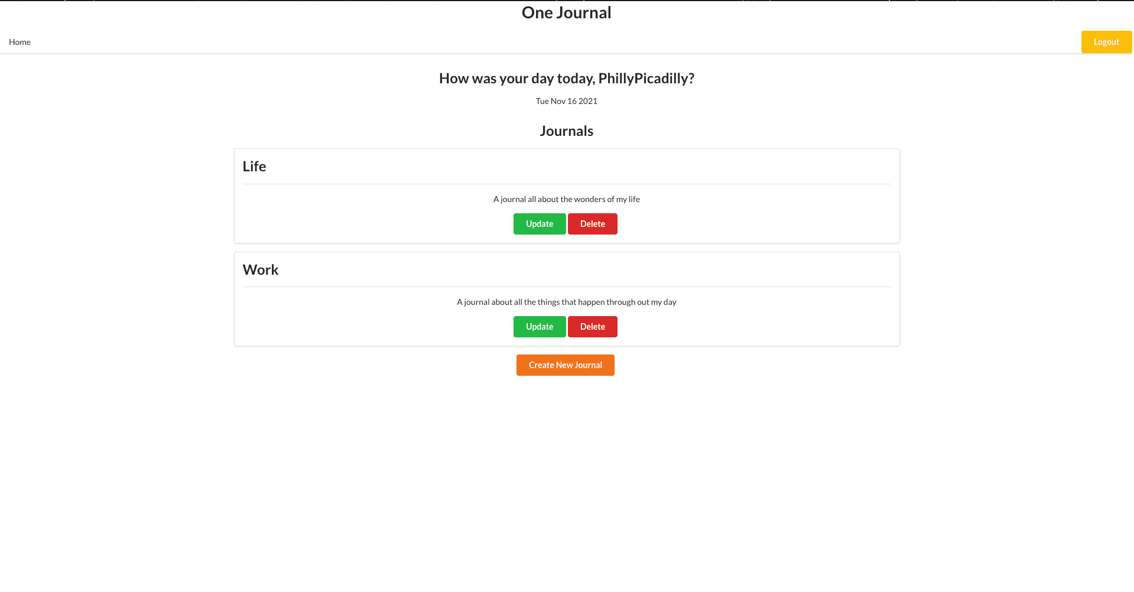Click the Work journal description text

click(x=566, y=302)
